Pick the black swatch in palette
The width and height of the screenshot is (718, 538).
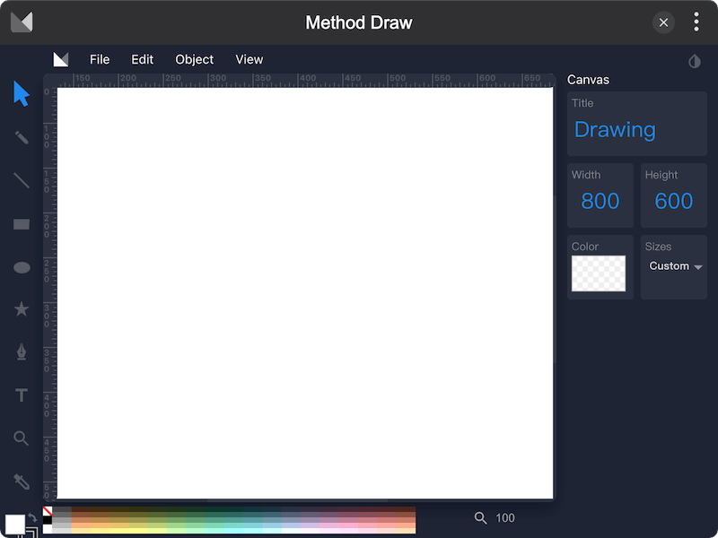(48, 520)
